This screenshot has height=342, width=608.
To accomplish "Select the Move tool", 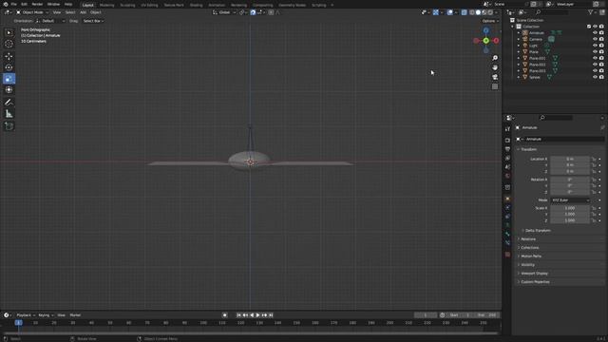I will point(9,56).
